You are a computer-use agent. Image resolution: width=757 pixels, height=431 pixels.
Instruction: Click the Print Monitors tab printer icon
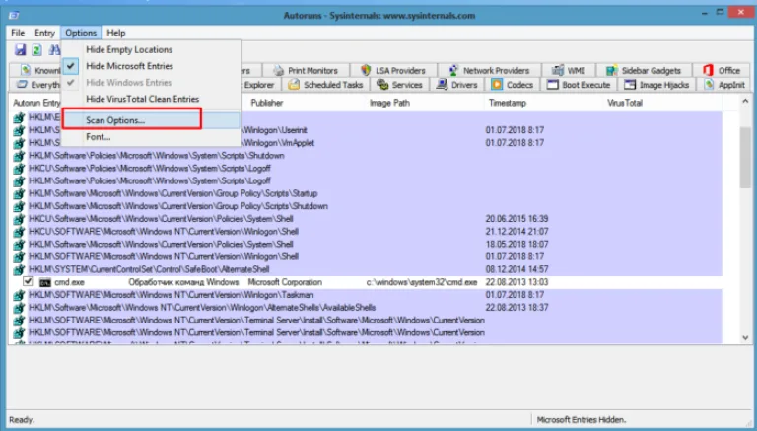[279, 71]
